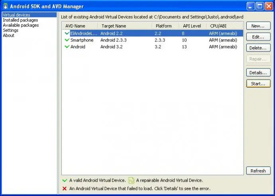Click the Android 2.3.3 target cell
This screenshot has height=196, width=275.
pos(114,40)
